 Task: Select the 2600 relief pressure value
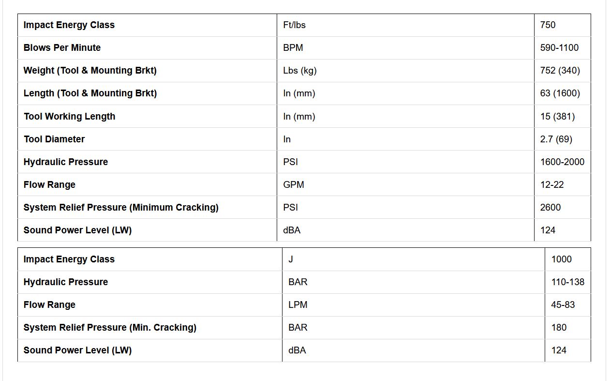tap(550, 208)
